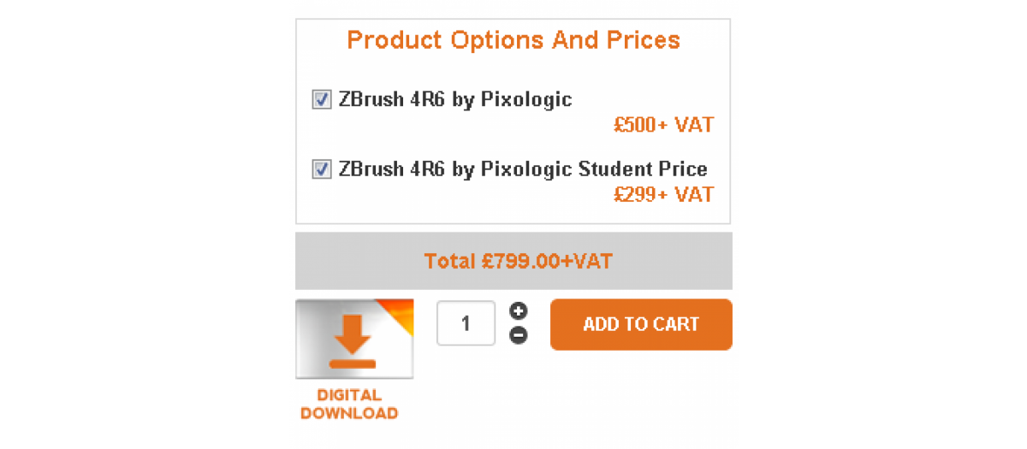1027x449 pixels.
Task: Click the Product Options And Prices heading
Action: pos(513,40)
